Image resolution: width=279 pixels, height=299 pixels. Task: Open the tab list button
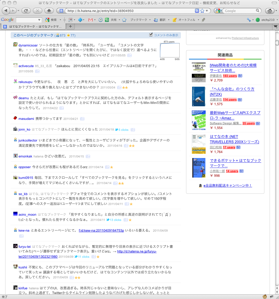click(x=276, y=27)
